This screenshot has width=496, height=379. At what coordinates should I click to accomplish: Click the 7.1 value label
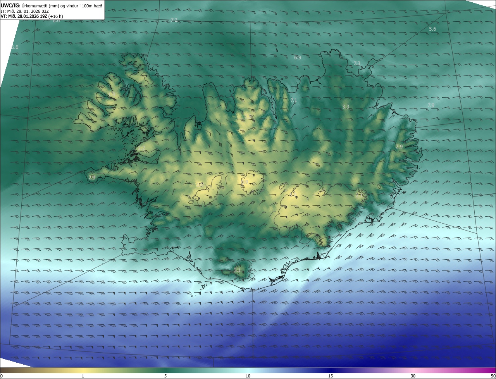[x=293, y=100]
